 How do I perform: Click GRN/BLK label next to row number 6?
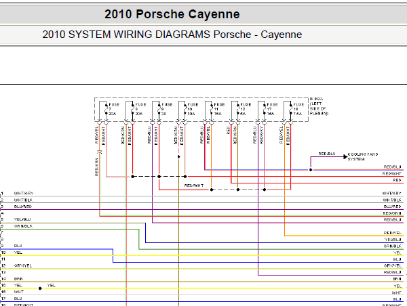click(x=23, y=226)
